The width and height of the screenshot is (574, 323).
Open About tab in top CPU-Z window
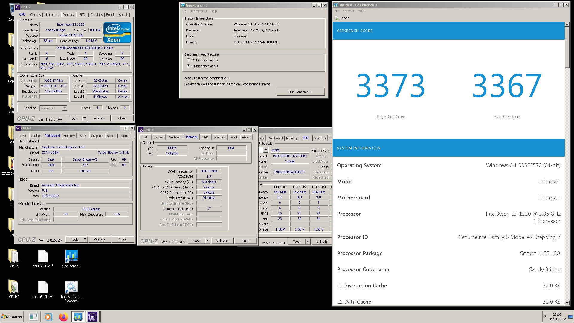pos(123,15)
